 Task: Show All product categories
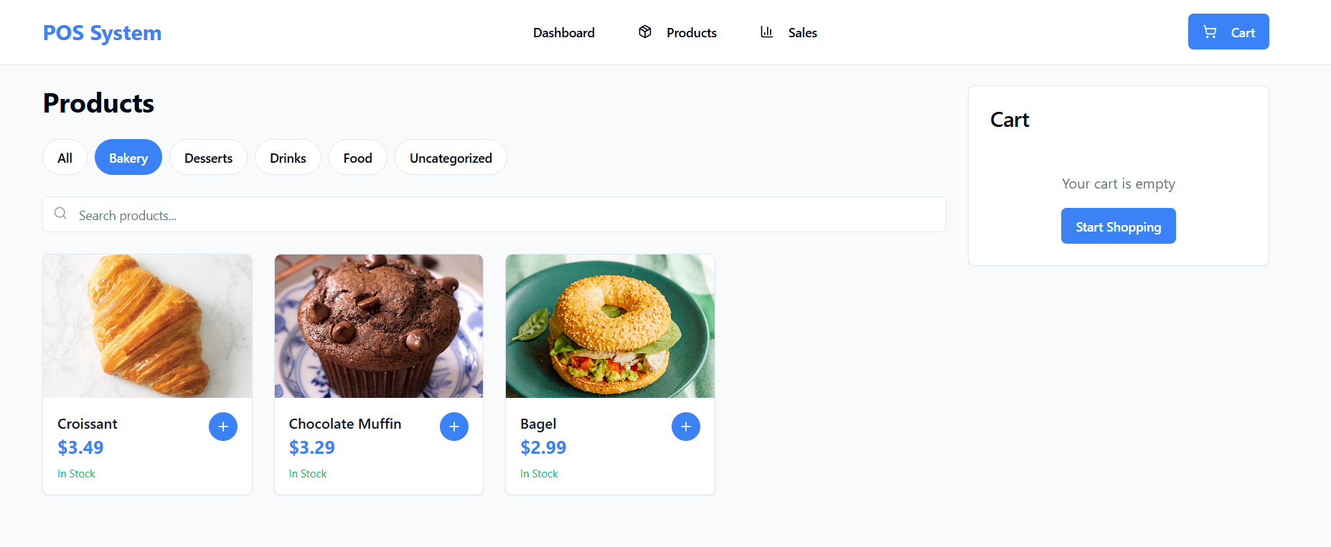click(x=65, y=158)
